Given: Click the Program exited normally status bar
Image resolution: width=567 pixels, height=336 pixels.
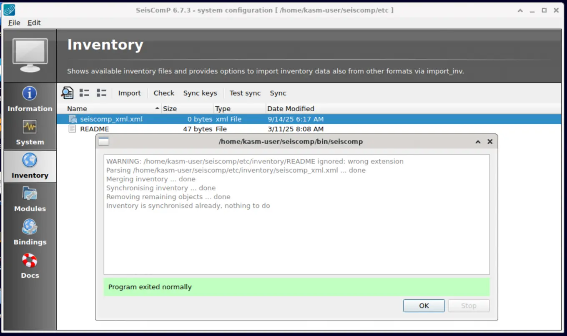Looking at the screenshot, I should click(x=296, y=287).
